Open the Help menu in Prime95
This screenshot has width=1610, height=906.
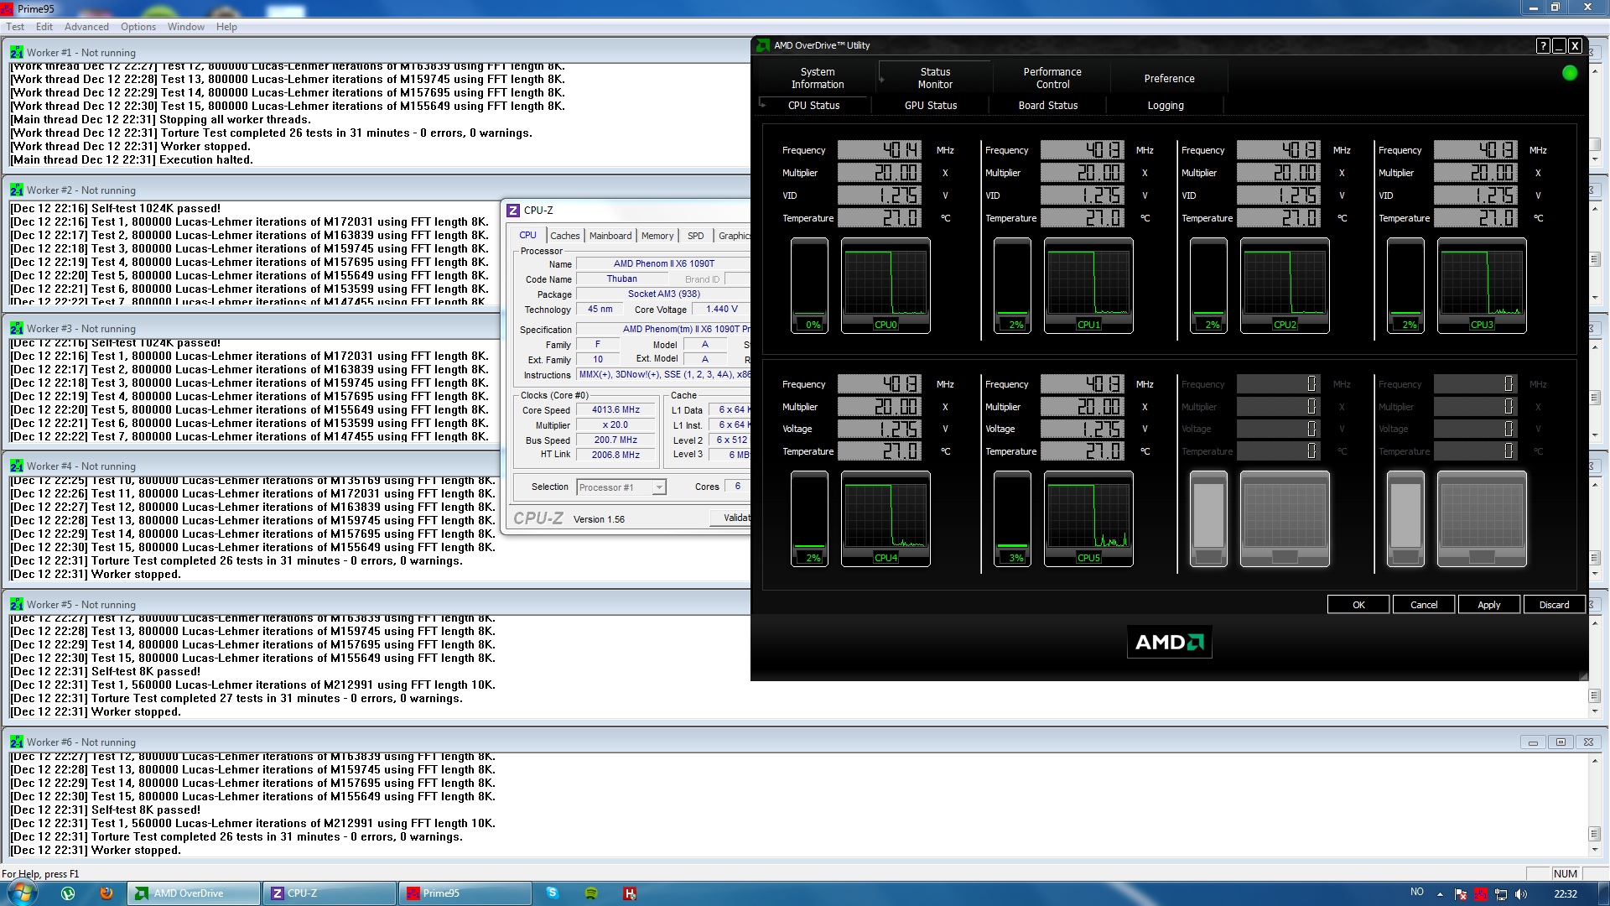click(x=226, y=27)
